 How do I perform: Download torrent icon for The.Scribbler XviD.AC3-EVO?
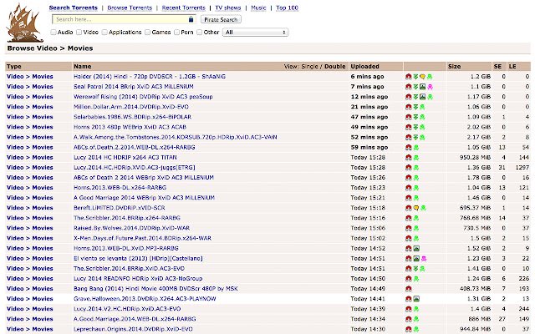pyautogui.click(x=415, y=269)
